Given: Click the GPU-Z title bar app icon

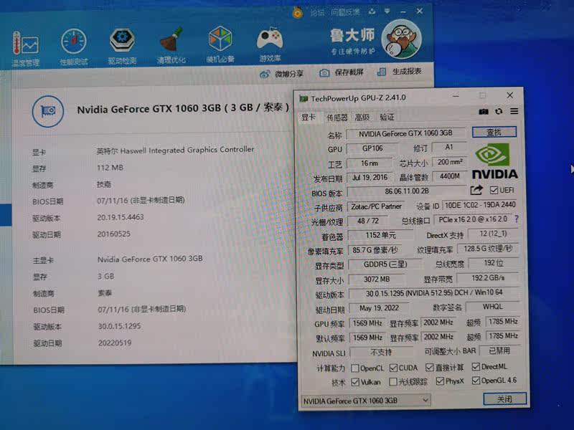Looking at the screenshot, I should coord(304,98).
